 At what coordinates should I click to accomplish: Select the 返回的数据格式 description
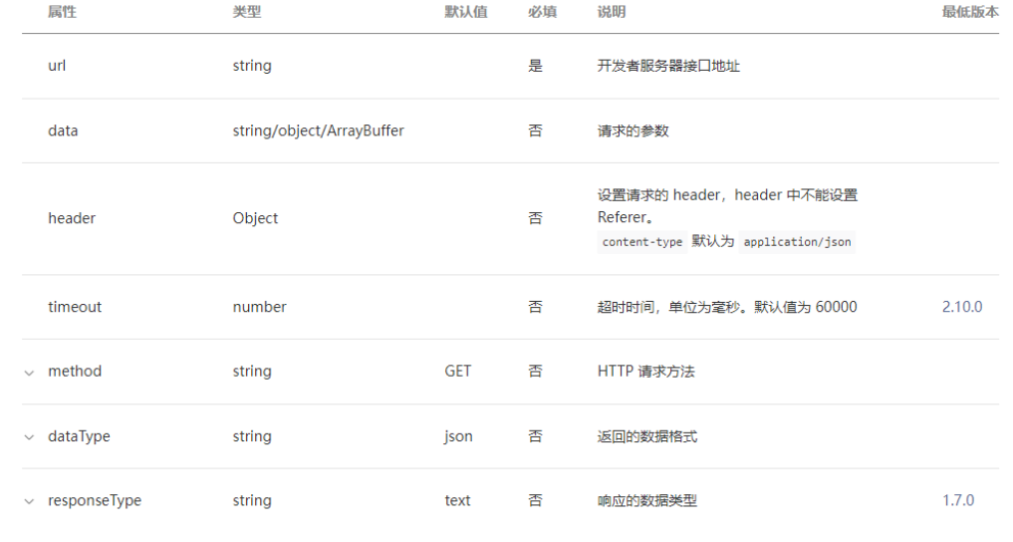pyautogui.click(x=647, y=436)
